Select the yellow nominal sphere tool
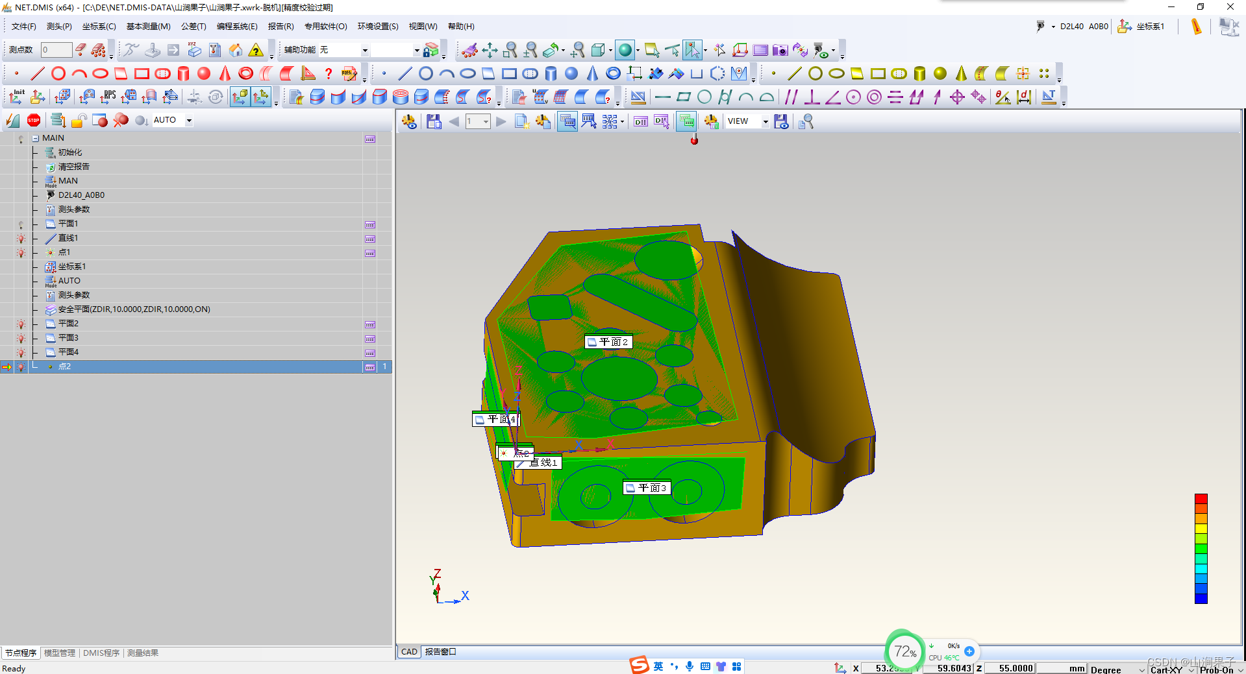The image size is (1246, 674). tap(940, 73)
